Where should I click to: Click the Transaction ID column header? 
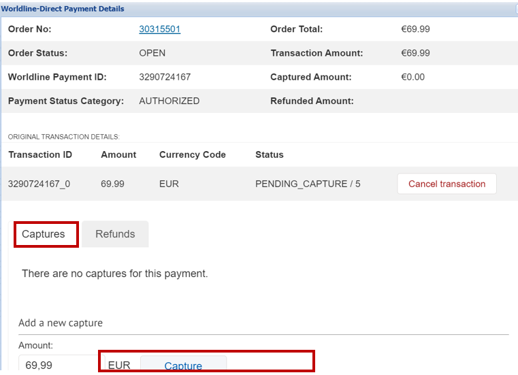pyautogui.click(x=40, y=154)
